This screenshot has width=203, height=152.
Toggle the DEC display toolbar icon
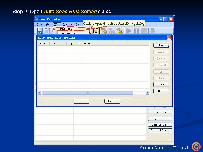[96, 31]
